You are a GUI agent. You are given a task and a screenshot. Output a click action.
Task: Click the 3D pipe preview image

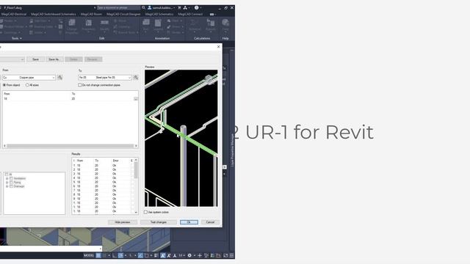[x=181, y=138]
